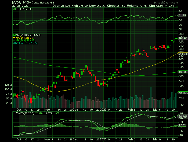Click the 160 price axis label
The image size is (188, 142).
tap(181, 76)
